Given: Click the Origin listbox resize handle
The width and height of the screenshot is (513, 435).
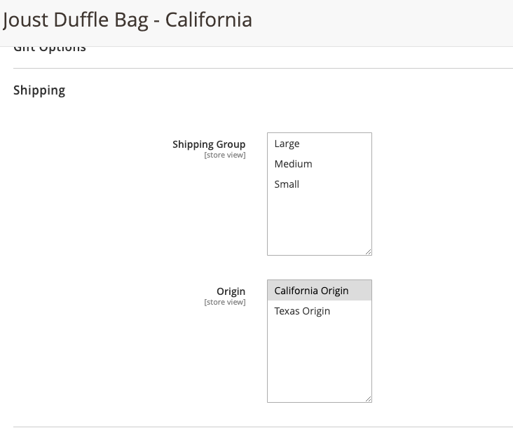Looking at the screenshot, I should pyautogui.click(x=368, y=399).
